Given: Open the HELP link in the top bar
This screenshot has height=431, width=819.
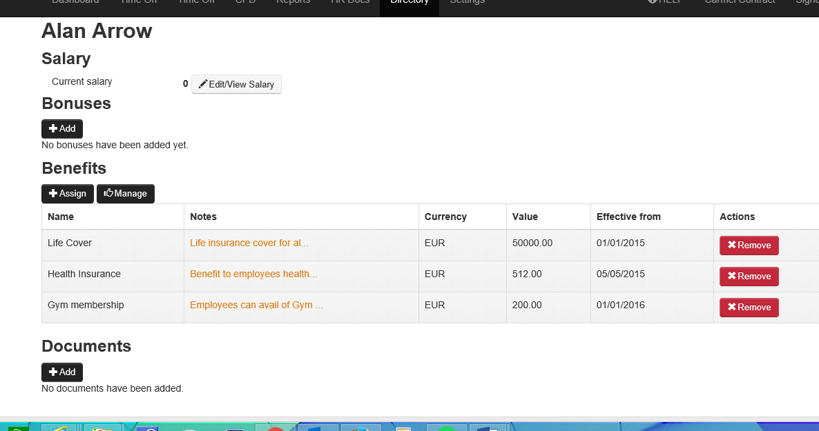Looking at the screenshot, I should pos(664,3).
